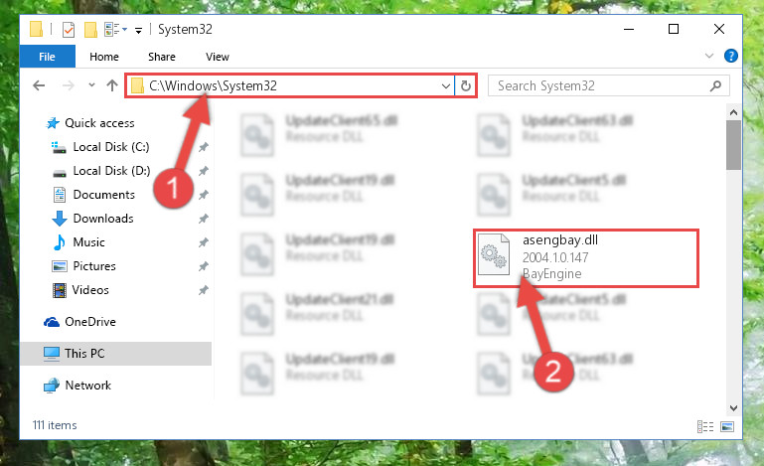Screen dimensions: 764x466
Task: Click the Back navigation arrow
Action: coord(39,85)
